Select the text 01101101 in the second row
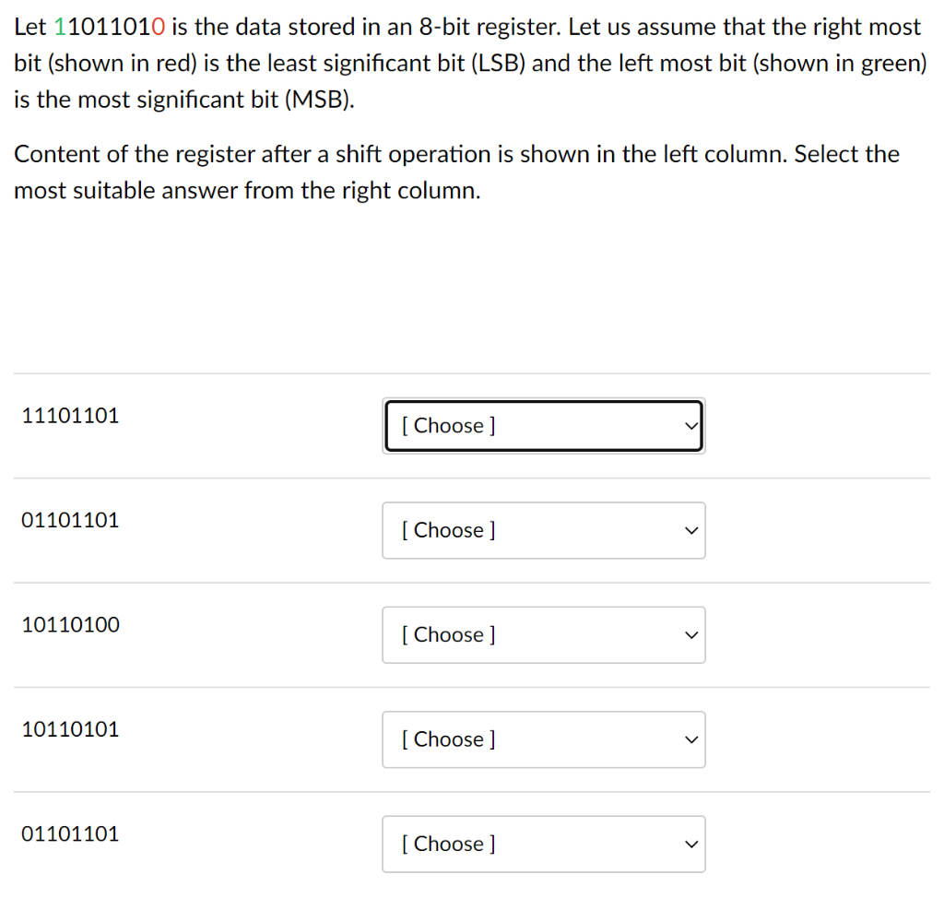944x898 pixels. click(70, 520)
